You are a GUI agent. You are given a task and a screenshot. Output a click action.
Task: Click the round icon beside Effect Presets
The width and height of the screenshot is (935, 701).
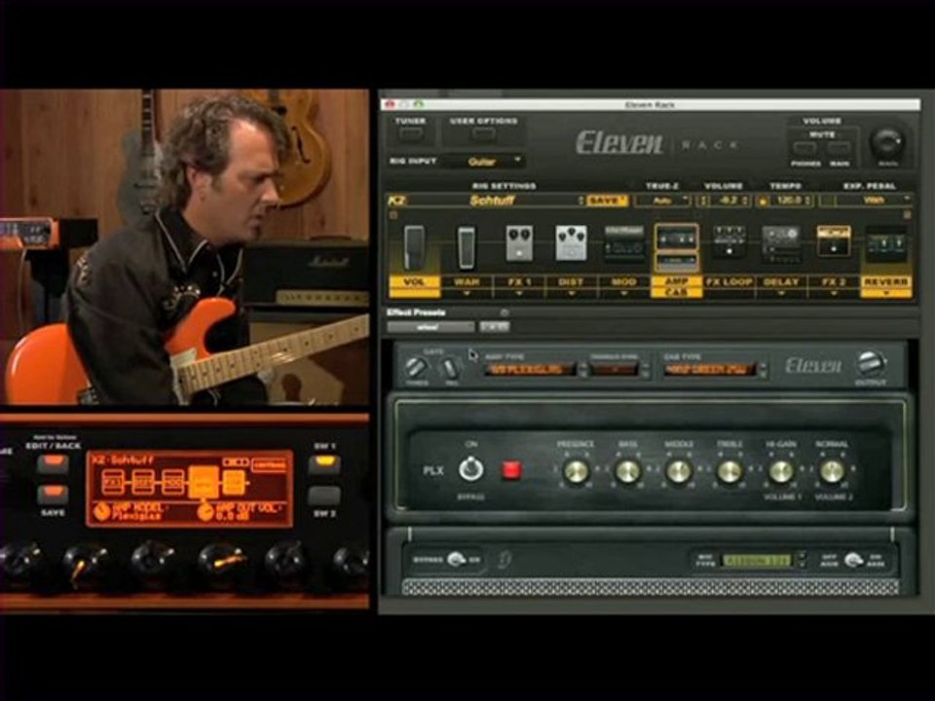[x=505, y=313]
